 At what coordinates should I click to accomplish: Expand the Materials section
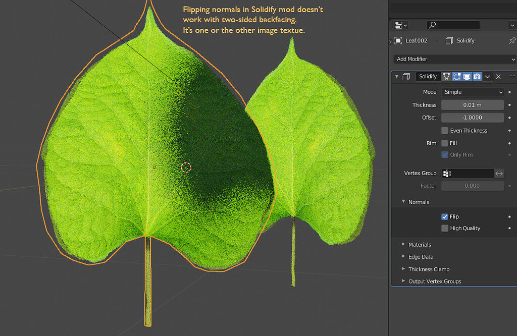coord(419,244)
